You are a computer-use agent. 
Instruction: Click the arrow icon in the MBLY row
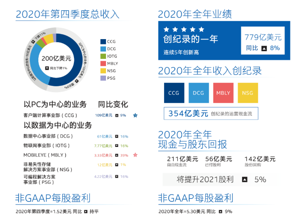tap(117, 155)
